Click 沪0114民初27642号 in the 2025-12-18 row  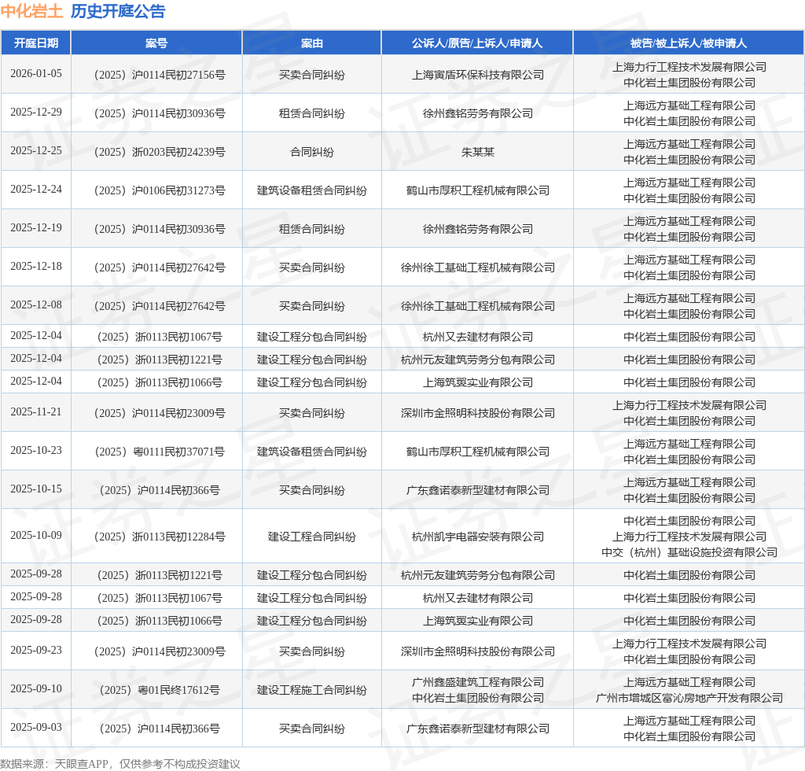point(160,267)
